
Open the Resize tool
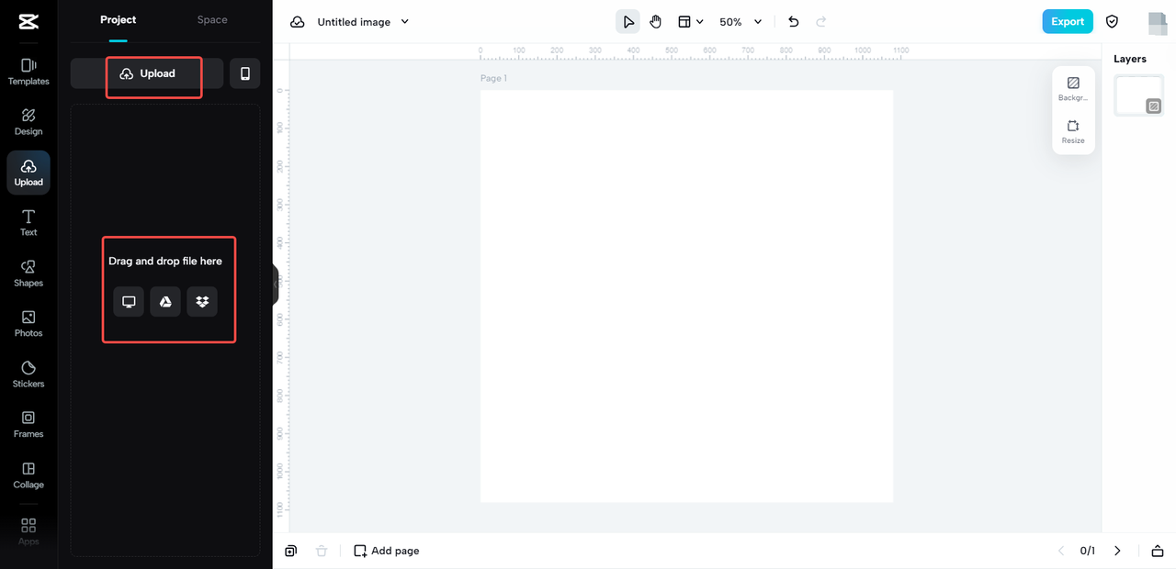[x=1073, y=131]
